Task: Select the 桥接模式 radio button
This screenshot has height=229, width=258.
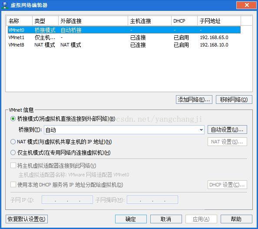Action: (13, 119)
